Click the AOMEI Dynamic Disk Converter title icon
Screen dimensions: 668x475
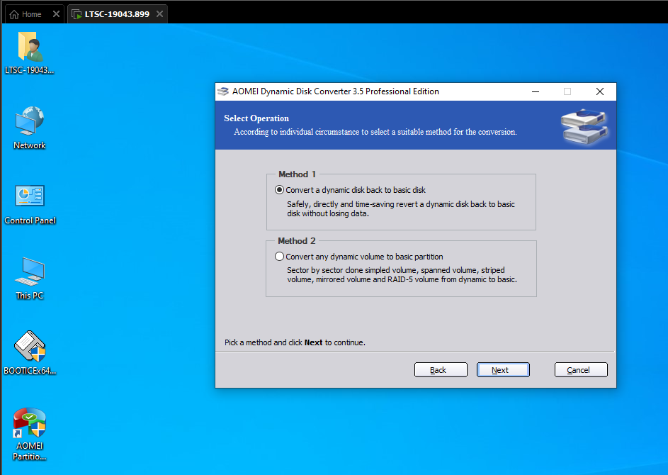(223, 91)
